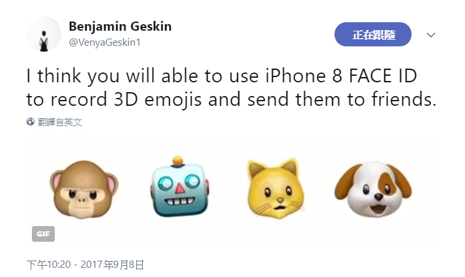Click the words "3D emojis" in tweet
Viewport: 465px width, 277px height.
click(x=158, y=99)
